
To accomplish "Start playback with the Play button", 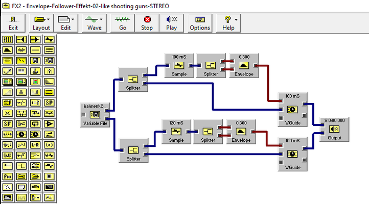I will click(x=172, y=23).
